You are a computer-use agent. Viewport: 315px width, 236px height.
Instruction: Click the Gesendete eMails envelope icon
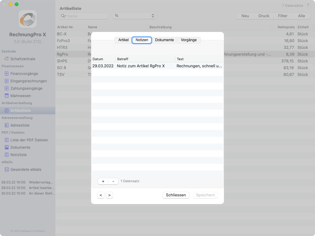pyautogui.click(x=7, y=169)
